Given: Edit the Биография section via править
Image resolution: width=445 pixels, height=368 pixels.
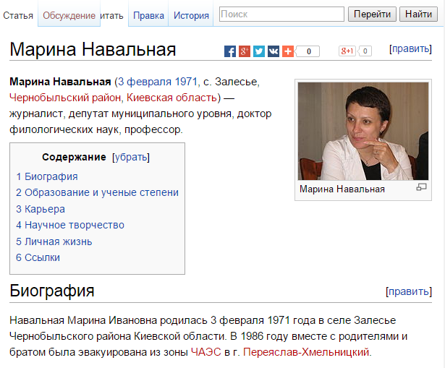Looking at the screenshot, I should tap(409, 291).
